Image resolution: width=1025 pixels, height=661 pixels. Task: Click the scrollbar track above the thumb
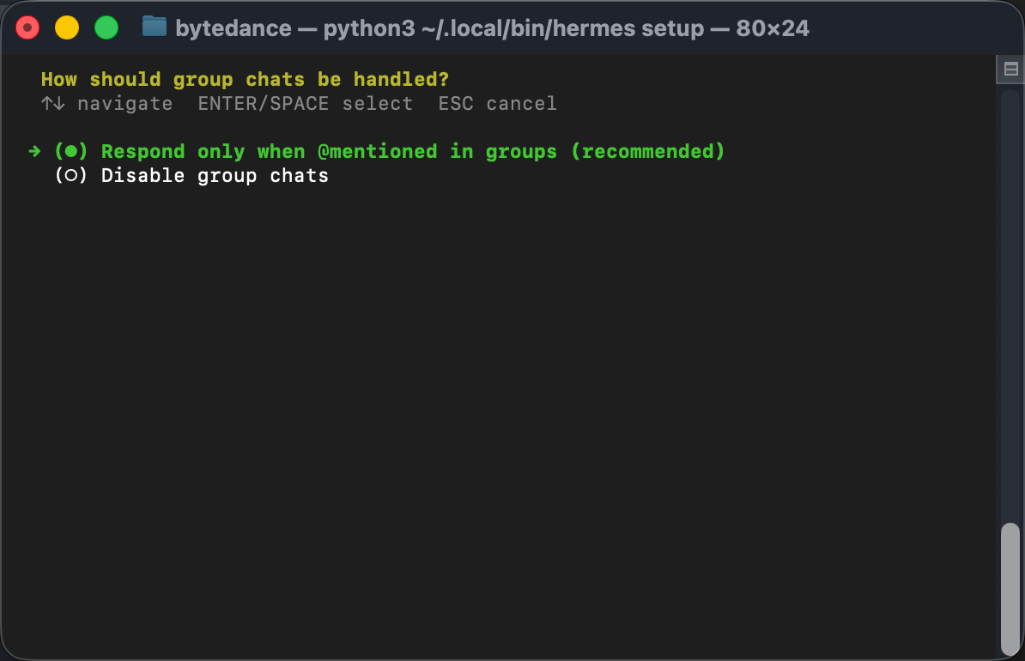tap(1010, 300)
